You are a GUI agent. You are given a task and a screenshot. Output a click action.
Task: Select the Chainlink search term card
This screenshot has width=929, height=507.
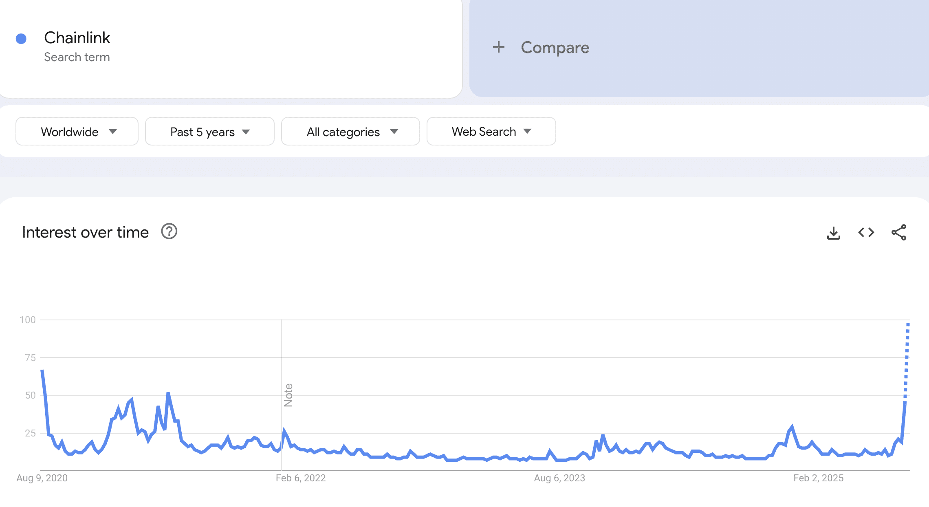pos(230,47)
